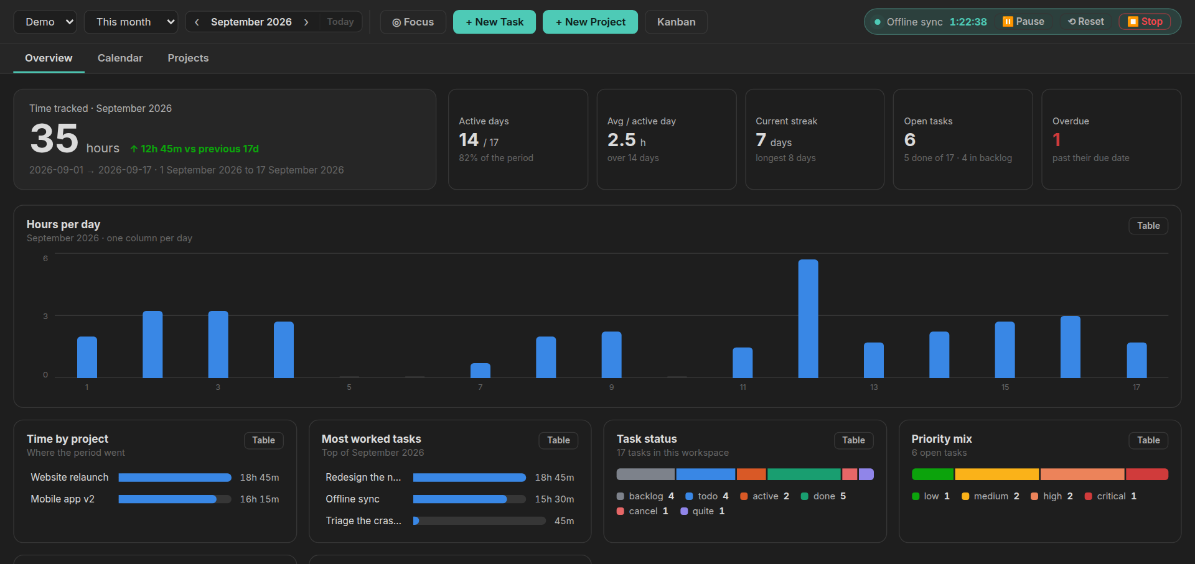Click the green timer status dot

pos(878,22)
